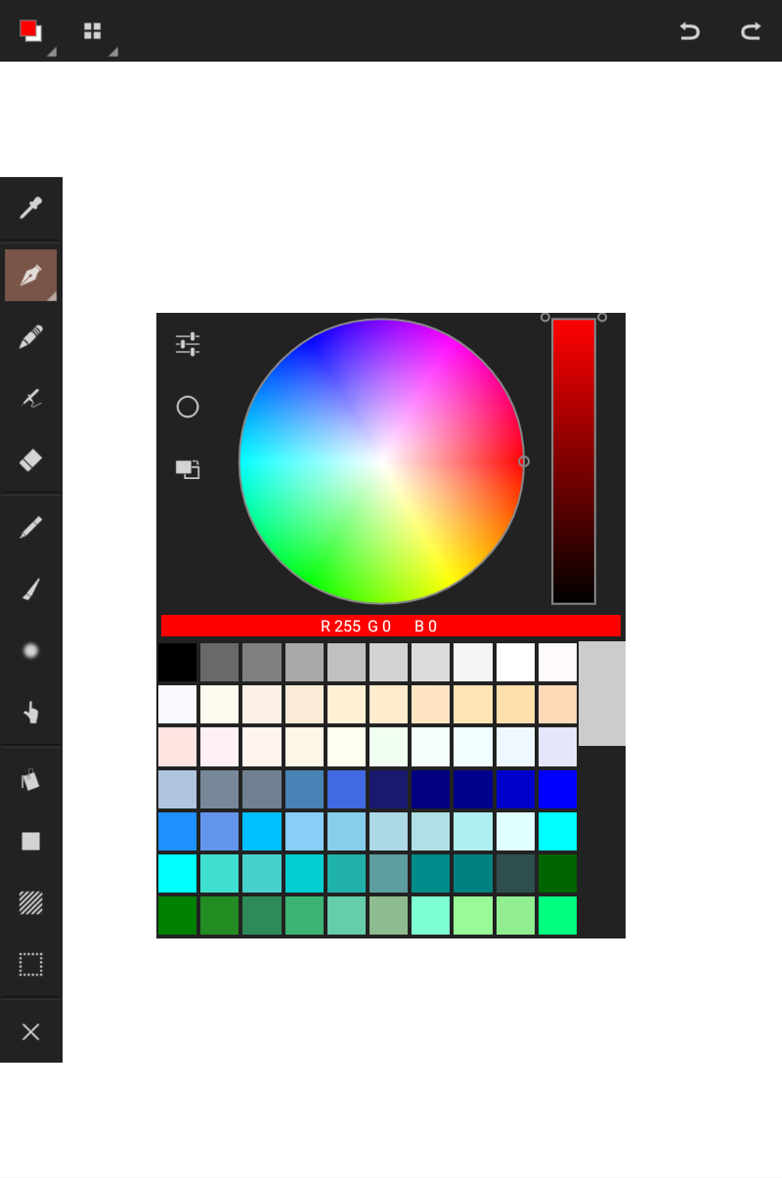Viewport: 782px width, 1178px height.
Task: Select the medium sea green swatch
Action: pyautogui.click(x=304, y=915)
